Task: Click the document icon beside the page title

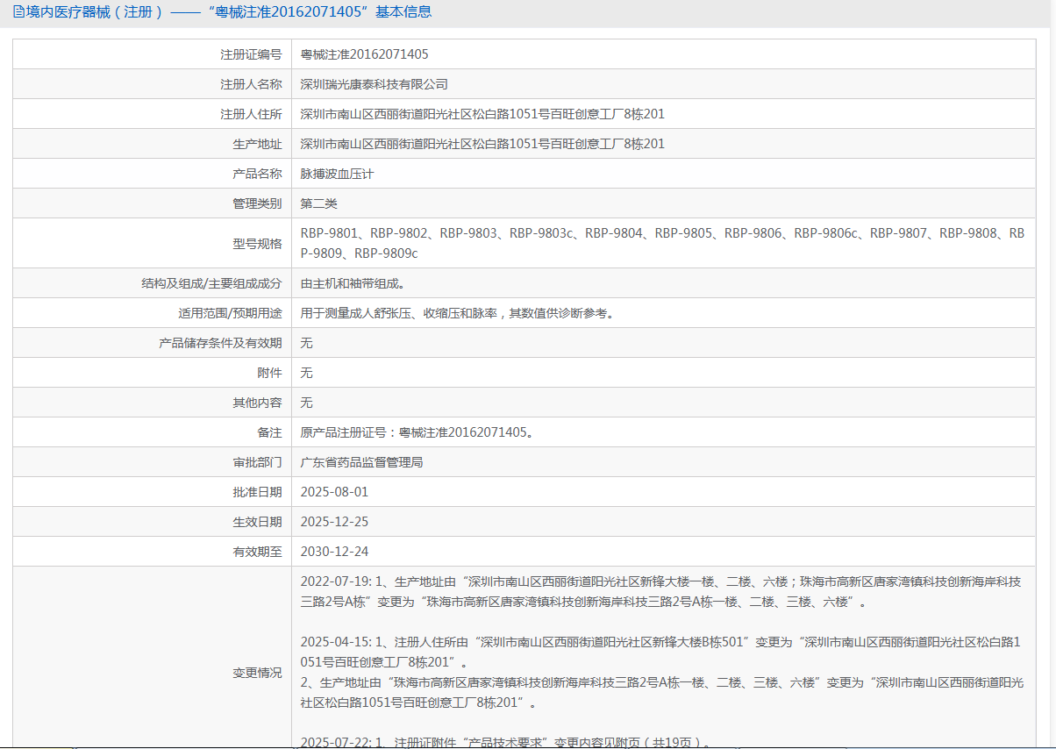Action: [18, 12]
